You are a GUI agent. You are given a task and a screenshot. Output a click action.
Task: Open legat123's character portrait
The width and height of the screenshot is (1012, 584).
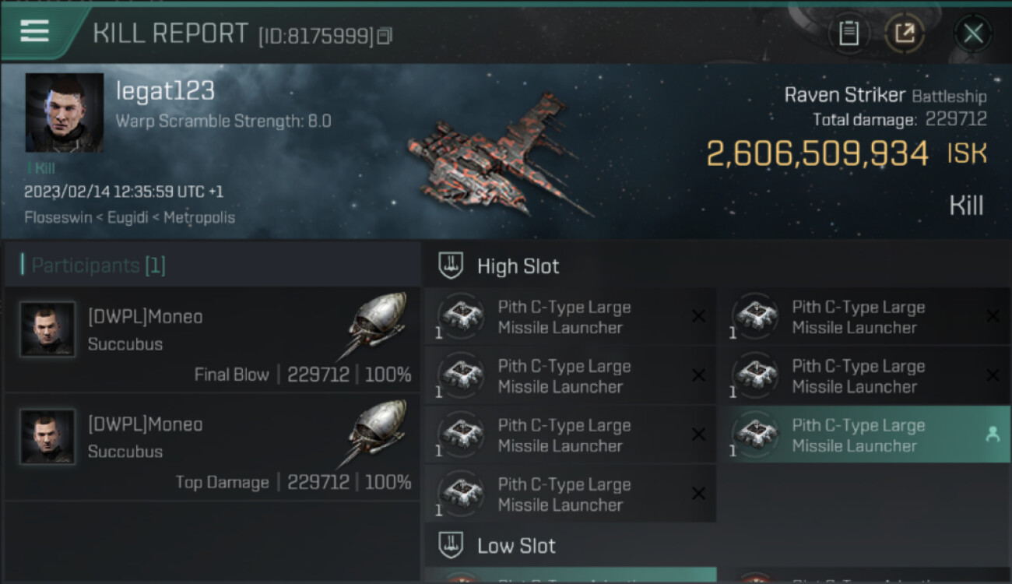[64, 113]
